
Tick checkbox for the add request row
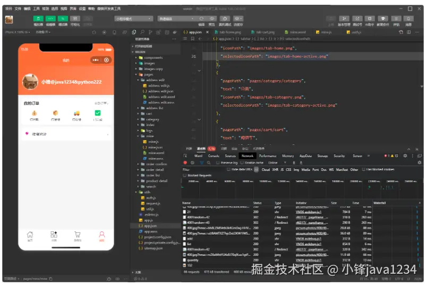[184, 239]
